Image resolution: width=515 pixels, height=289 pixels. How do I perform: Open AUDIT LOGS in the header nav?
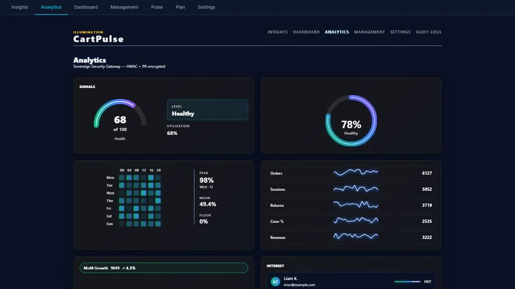(x=429, y=32)
